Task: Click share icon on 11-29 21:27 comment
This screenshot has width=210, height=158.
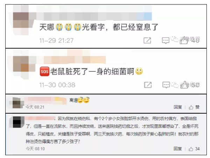Action: coord(147,41)
